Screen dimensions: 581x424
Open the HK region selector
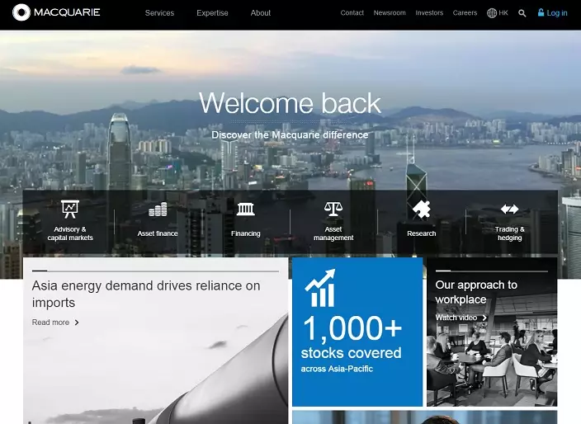(x=498, y=13)
